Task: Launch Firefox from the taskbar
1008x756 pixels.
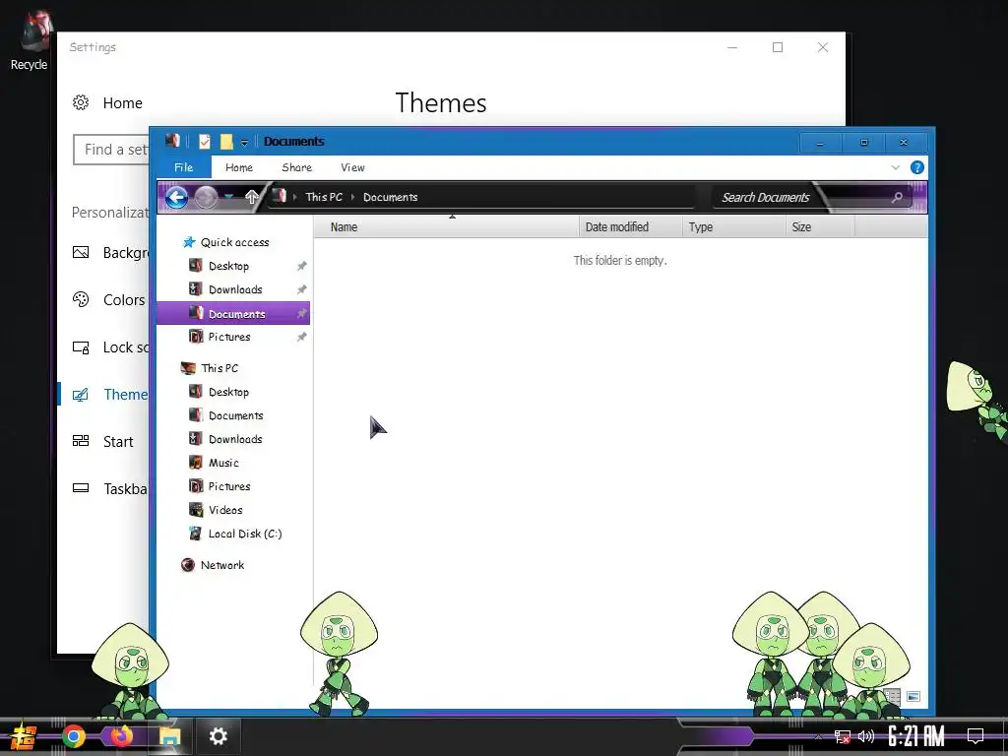Action: pos(121,736)
